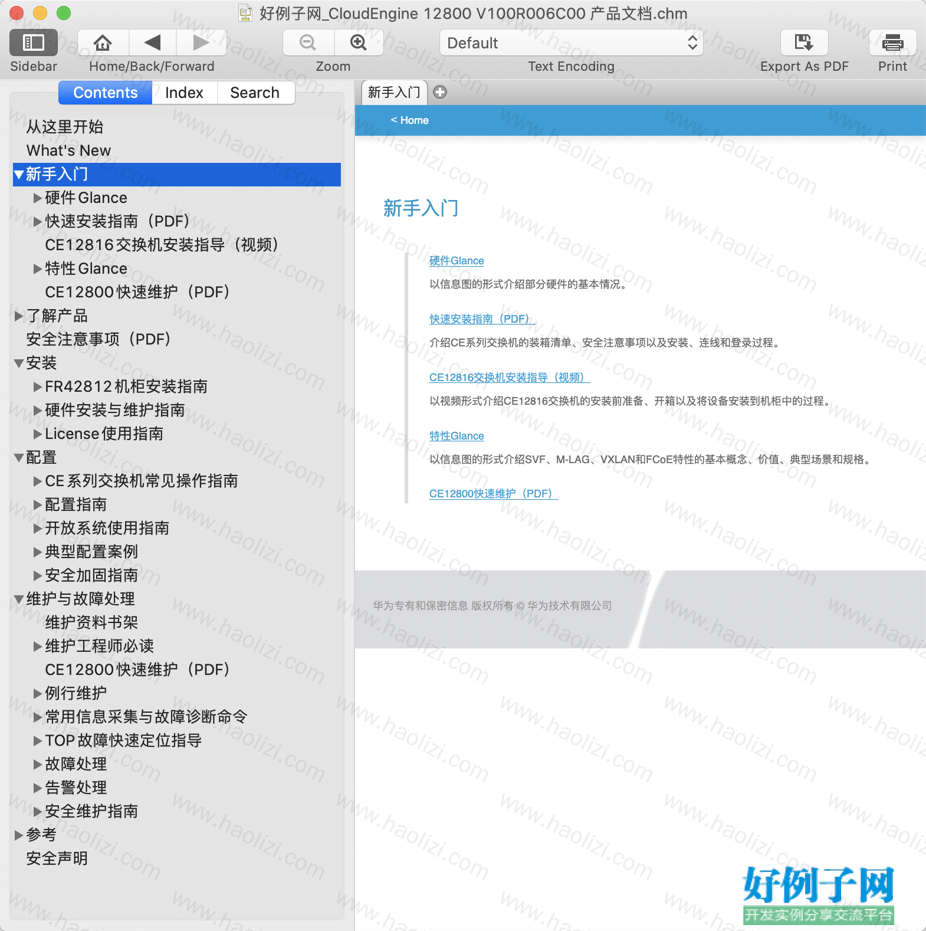This screenshot has width=926, height=931.
Task: Export document as PDF
Action: pyautogui.click(x=804, y=42)
